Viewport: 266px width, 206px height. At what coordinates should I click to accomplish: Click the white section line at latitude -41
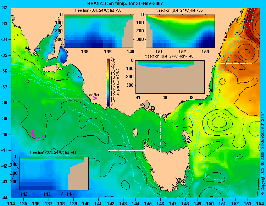(x=127, y=150)
